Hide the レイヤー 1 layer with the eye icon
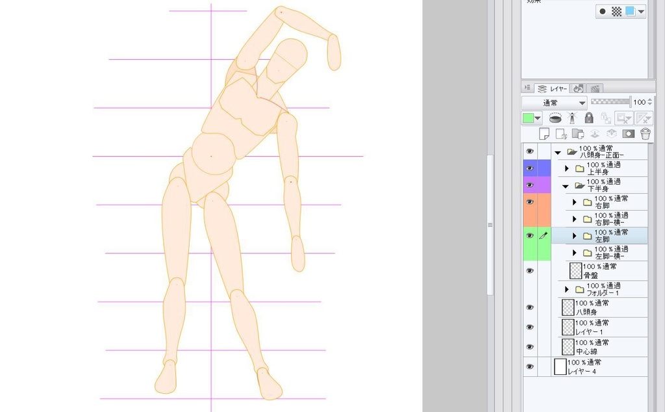This screenshot has width=665, height=412. click(x=530, y=327)
